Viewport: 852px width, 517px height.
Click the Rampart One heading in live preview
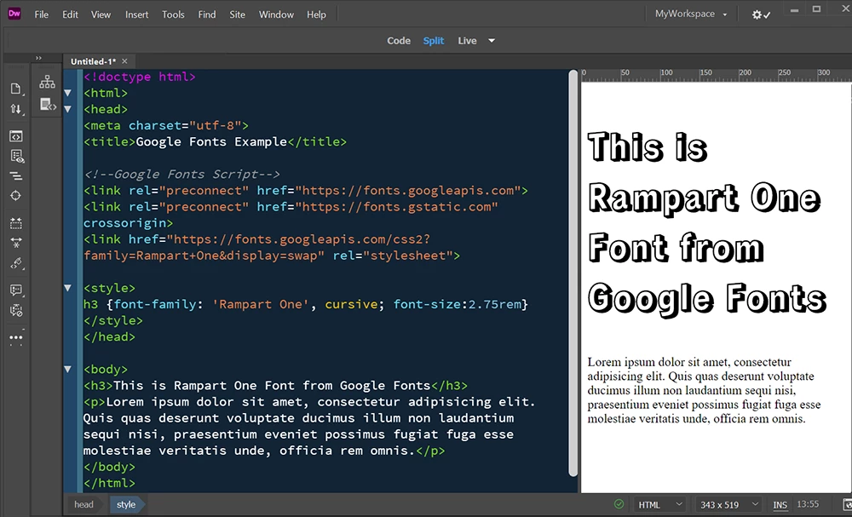pyautogui.click(x=707, y=222)
